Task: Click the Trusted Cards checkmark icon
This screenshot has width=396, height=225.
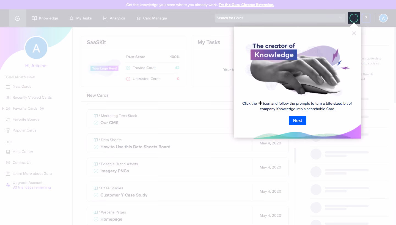Action: click(128, 68)
